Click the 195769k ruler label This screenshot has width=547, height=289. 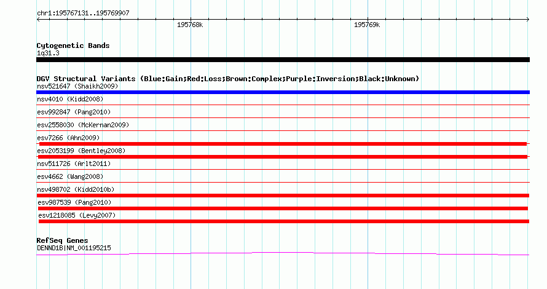point(367,25)
